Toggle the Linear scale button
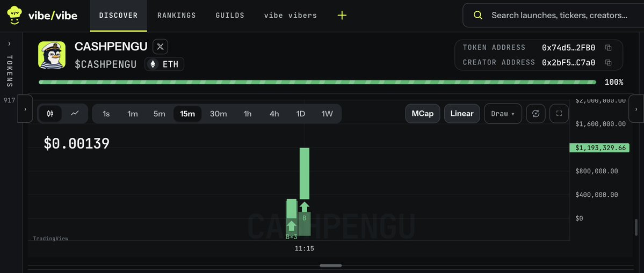This screenshot has height=273, width=644. [461, 114]
